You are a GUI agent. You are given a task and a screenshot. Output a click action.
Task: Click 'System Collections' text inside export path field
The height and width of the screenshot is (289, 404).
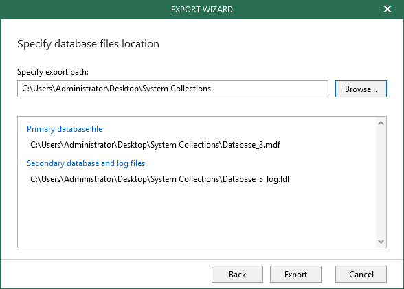pyautogui.click(x=177, y=89)
